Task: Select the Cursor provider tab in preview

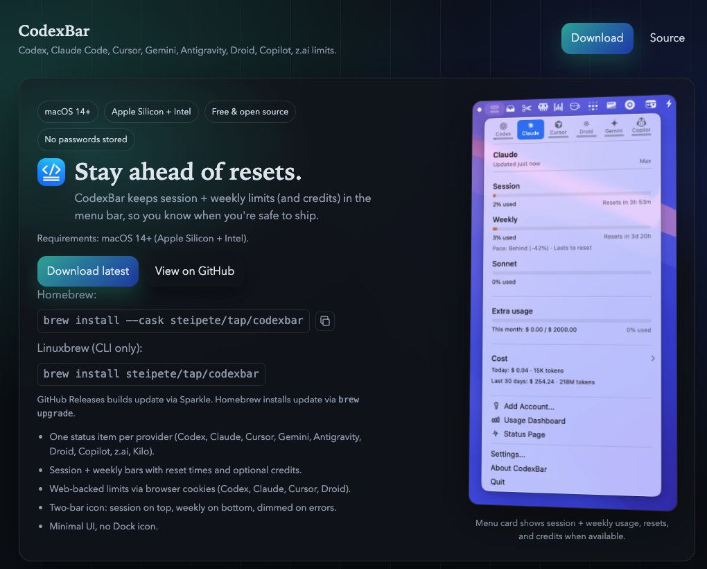Action: click(558, 128)
